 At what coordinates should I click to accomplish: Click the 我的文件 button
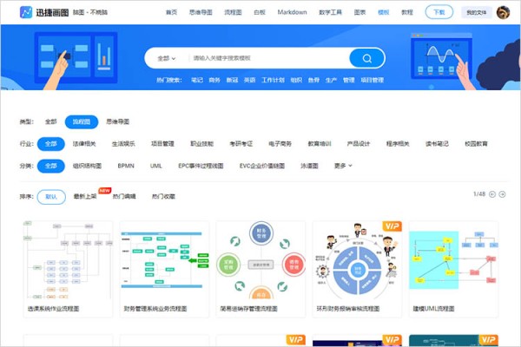pos(477,13)
